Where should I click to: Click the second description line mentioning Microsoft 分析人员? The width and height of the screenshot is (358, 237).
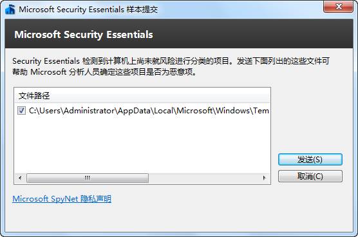pyautogui.click(x=104, y=72)
